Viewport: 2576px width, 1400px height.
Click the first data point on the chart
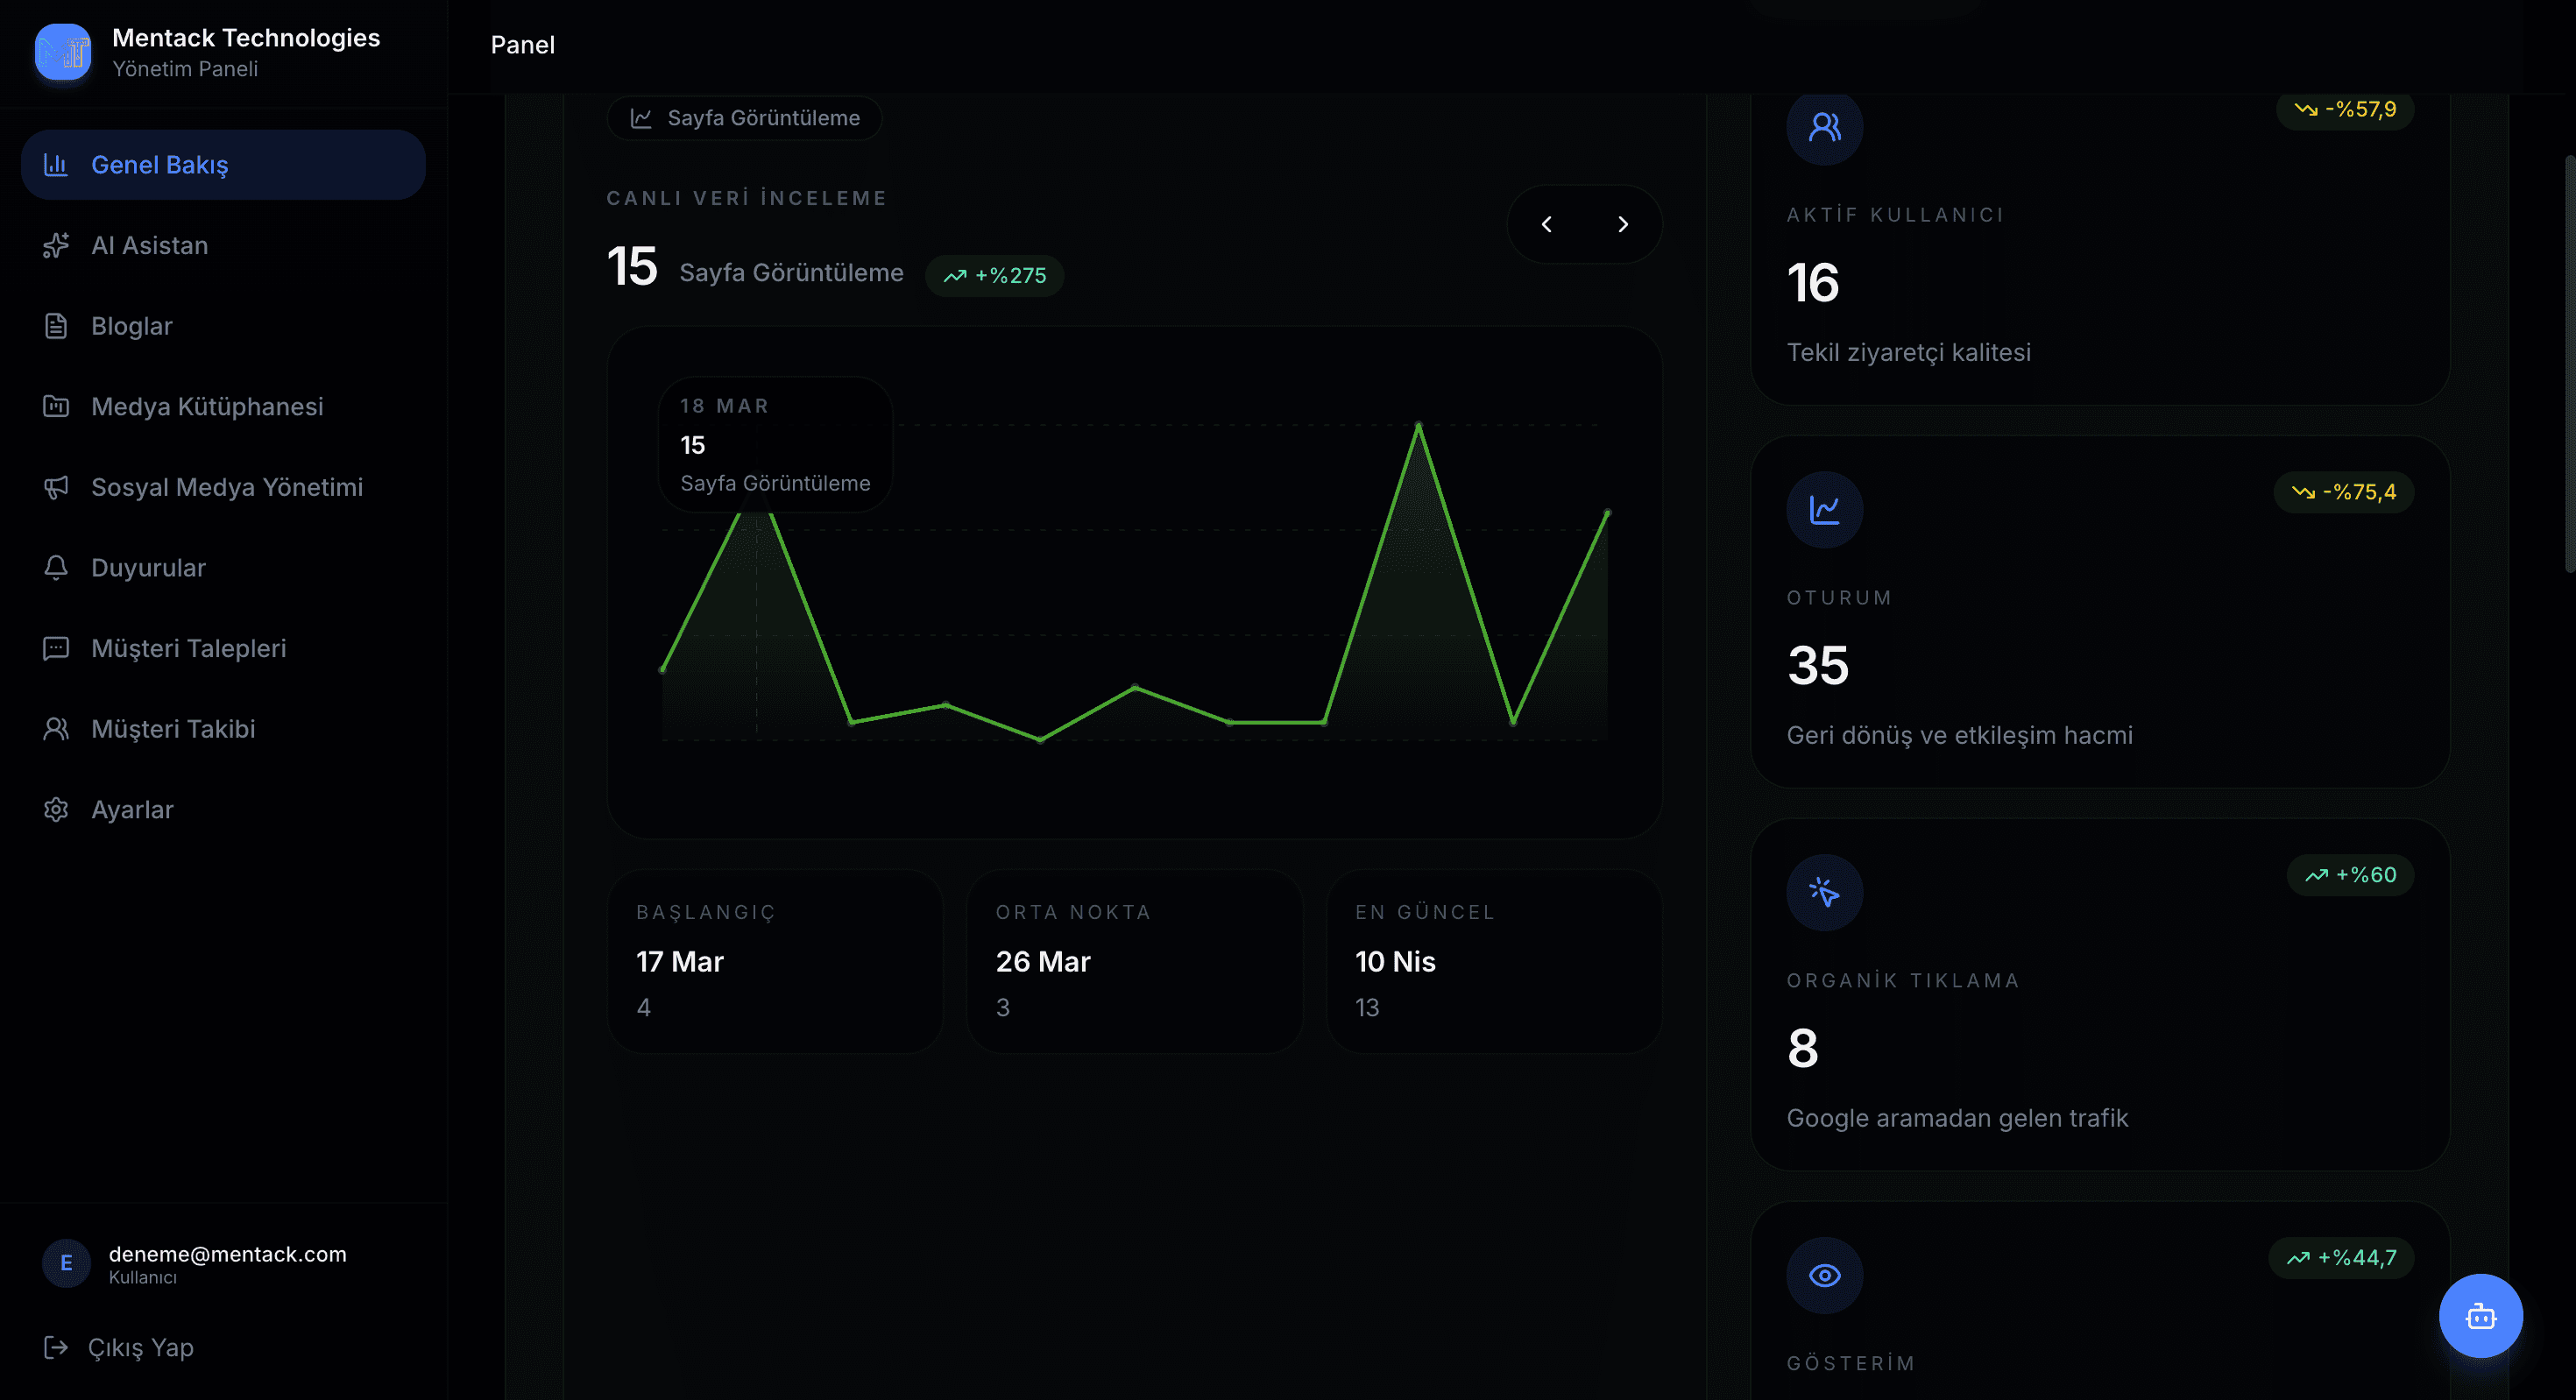coord(662,670)
